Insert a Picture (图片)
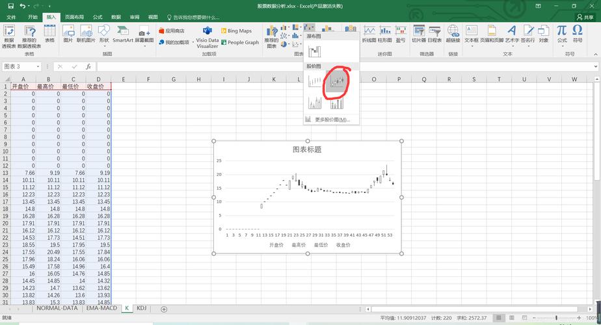The width and height of the screenshot is (601, 325). pyautogui.click(x=68, y=34)
